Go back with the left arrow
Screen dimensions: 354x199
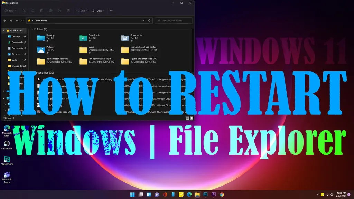coord(5,20)
